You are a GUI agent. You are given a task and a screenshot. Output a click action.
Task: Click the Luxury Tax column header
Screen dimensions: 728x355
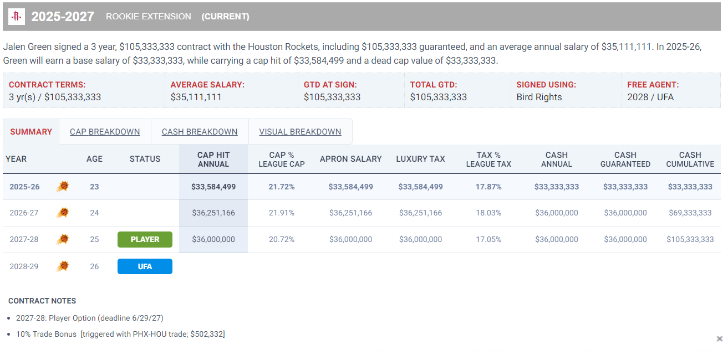420,159
